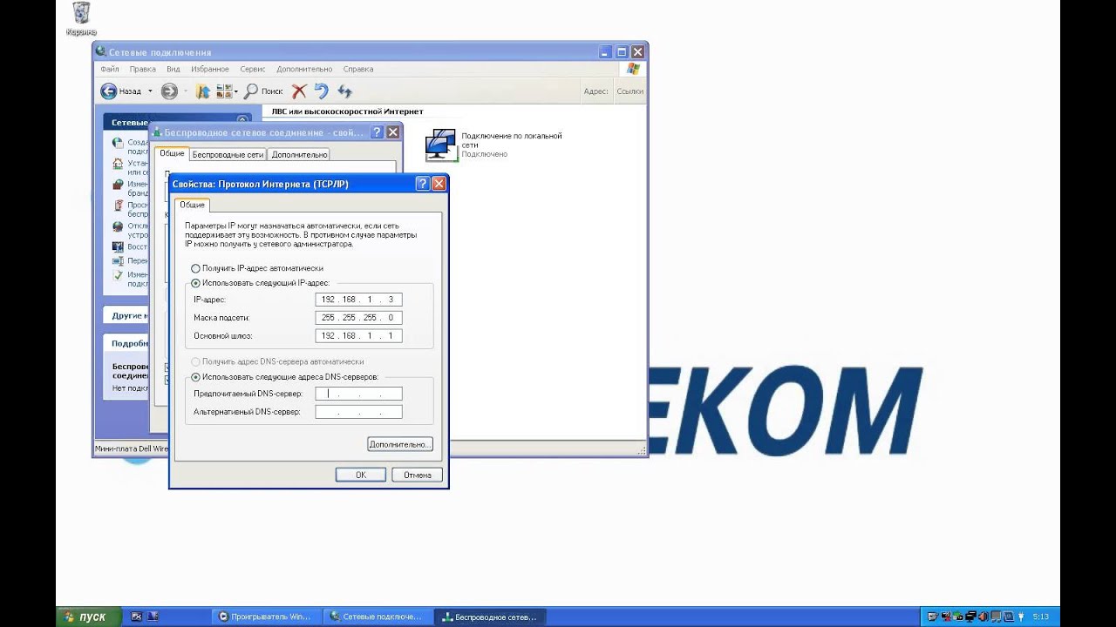Click the blue Undo arrow toolbar icon
Image resolution: width=1116 pixels, height=627 pixels.
(x=322, y=91)
